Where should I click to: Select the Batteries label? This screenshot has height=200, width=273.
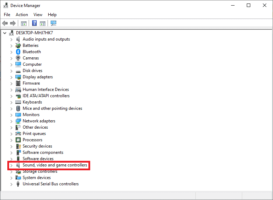click(31, 45)
